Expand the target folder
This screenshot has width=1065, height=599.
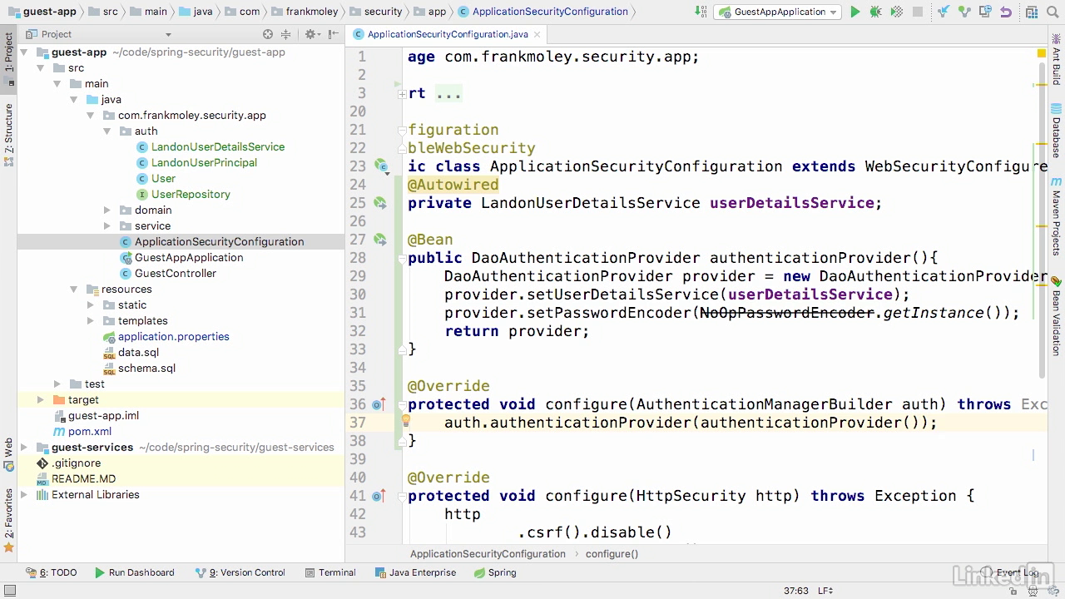coord(41,400)
